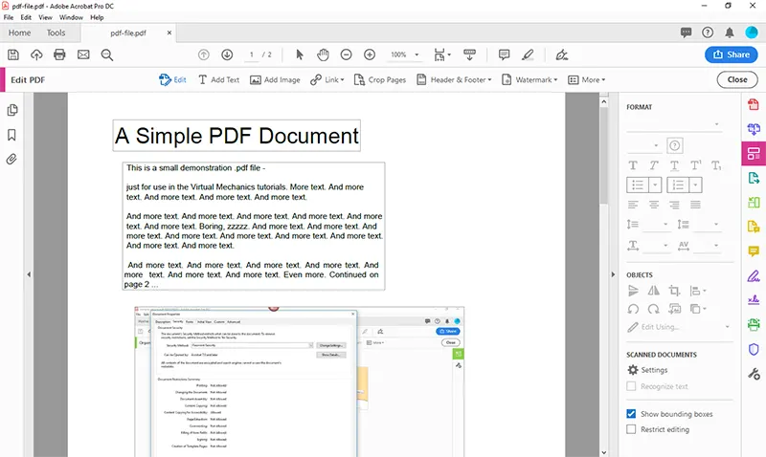This screenshot has width=766, height=457.
Task: Open the find text magnifier
Action: (x=107, y=54)
